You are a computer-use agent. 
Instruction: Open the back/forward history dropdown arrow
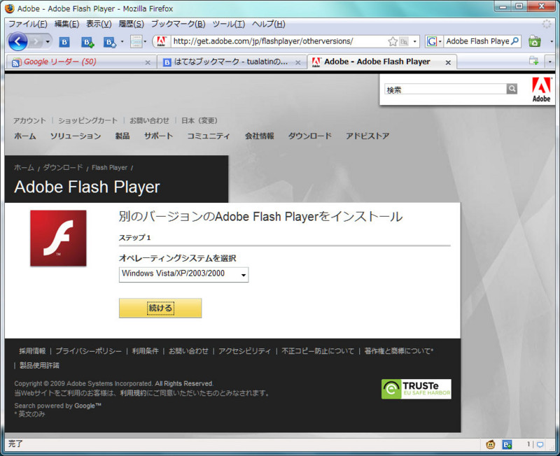(x=48, y=42)
